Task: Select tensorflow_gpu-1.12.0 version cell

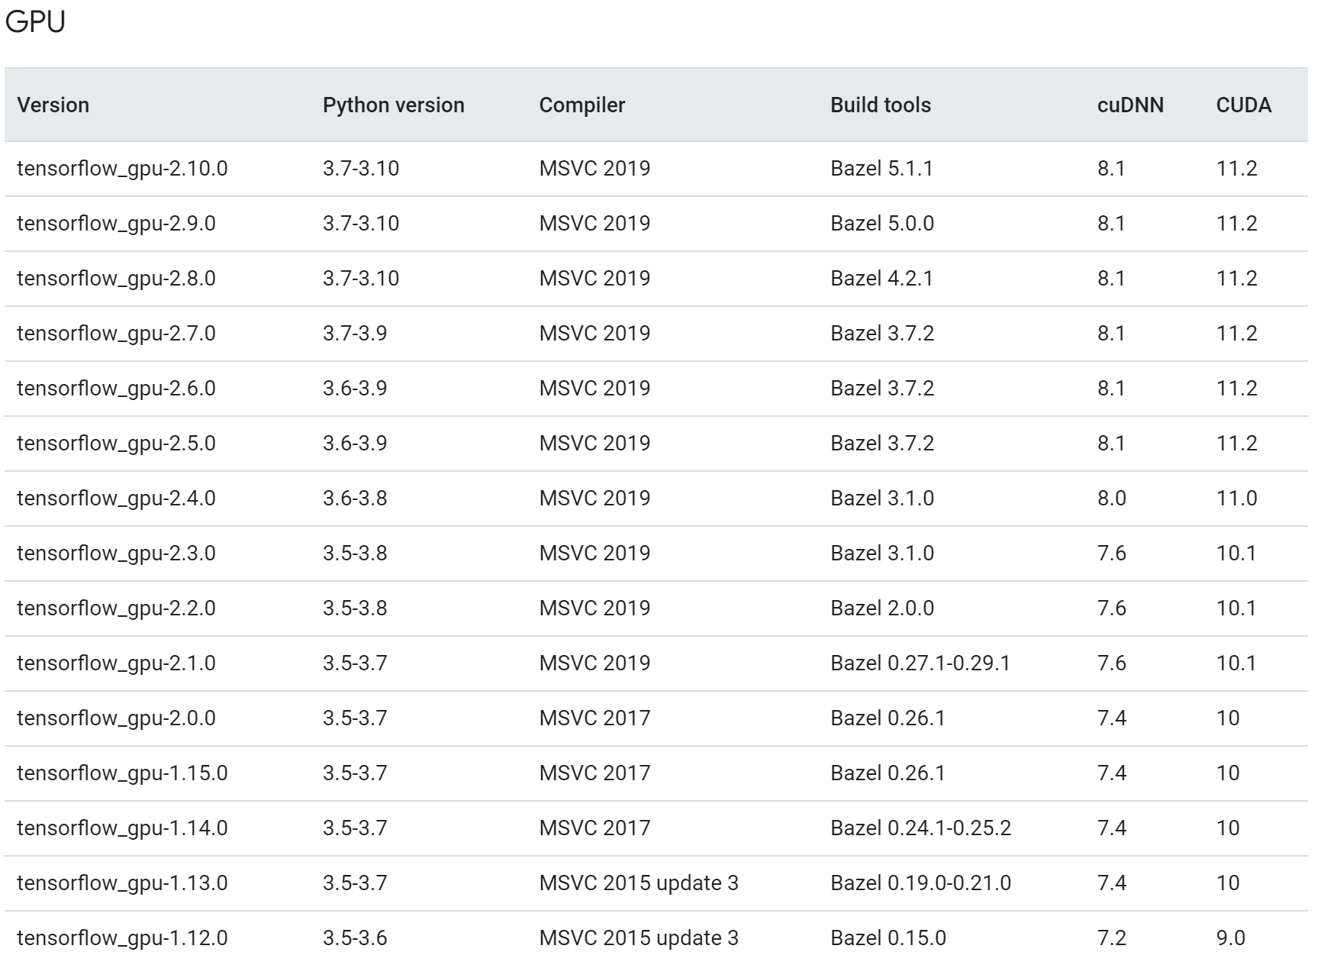Action: 122,938
